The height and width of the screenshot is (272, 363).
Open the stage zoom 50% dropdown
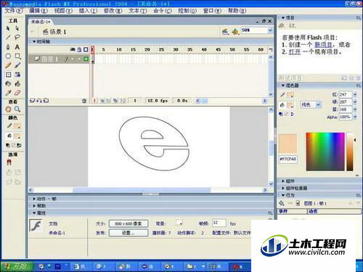pyautogui.click(x=270, y=30)
